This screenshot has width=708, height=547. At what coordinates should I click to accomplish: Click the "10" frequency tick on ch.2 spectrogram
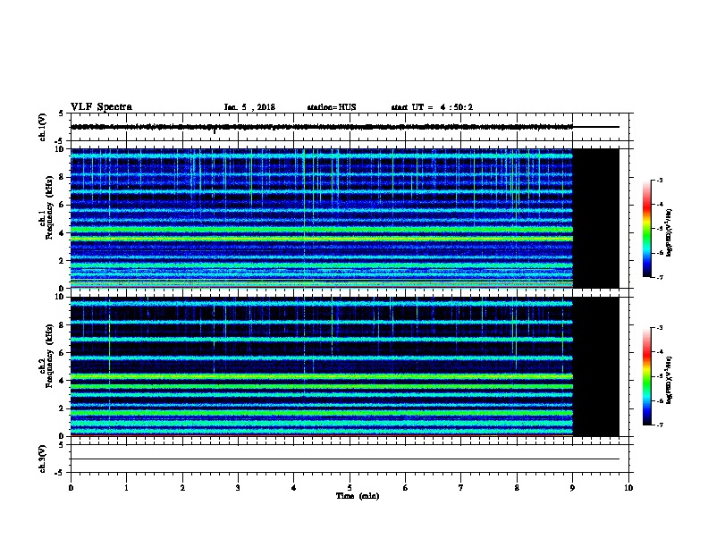[x=61, y=297]
